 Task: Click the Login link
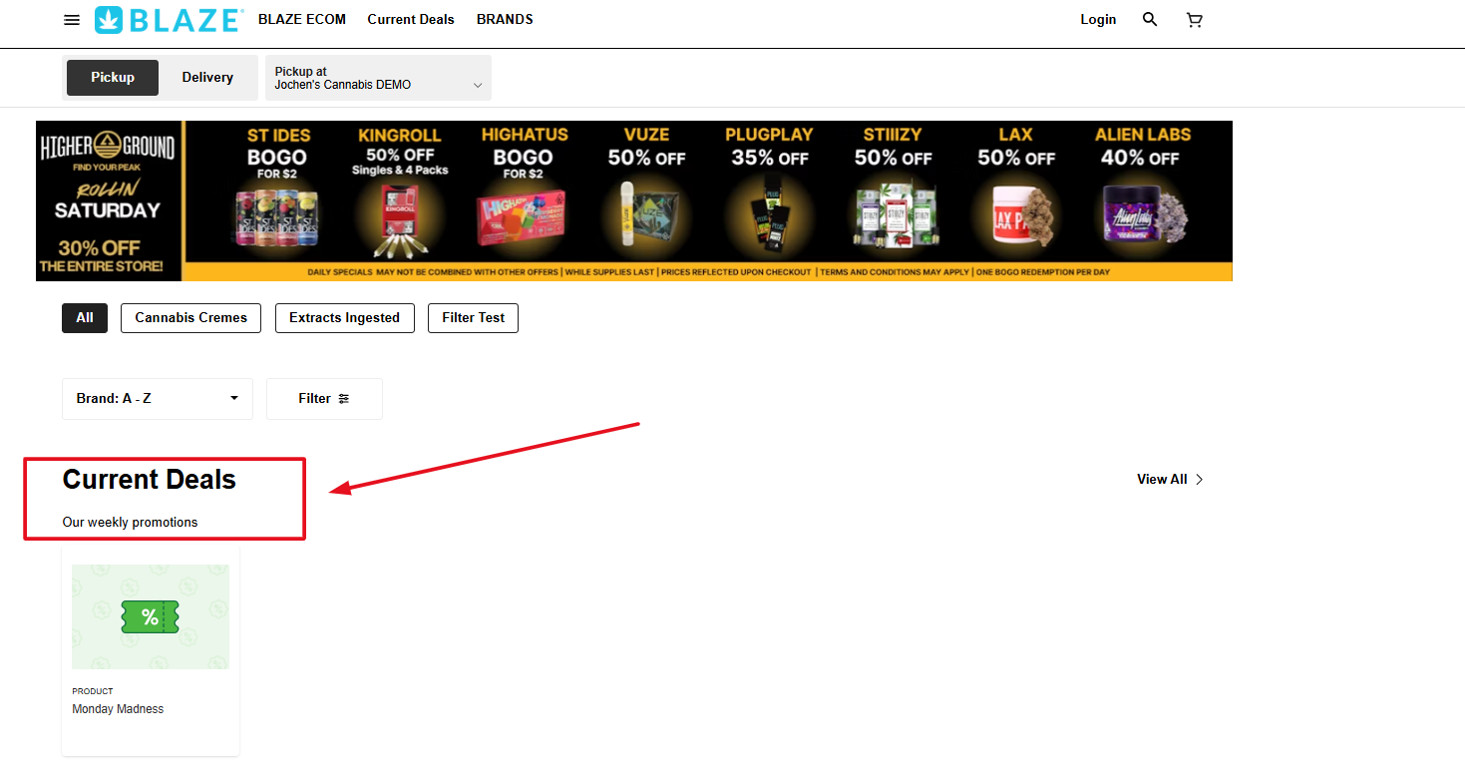tap(1098, 19)
